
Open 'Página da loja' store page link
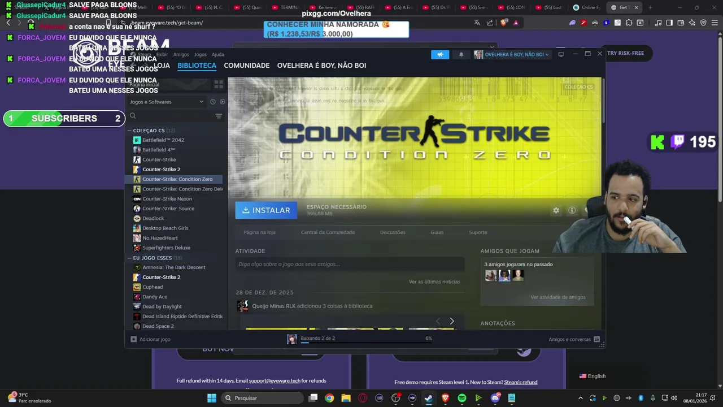[259, 232]
